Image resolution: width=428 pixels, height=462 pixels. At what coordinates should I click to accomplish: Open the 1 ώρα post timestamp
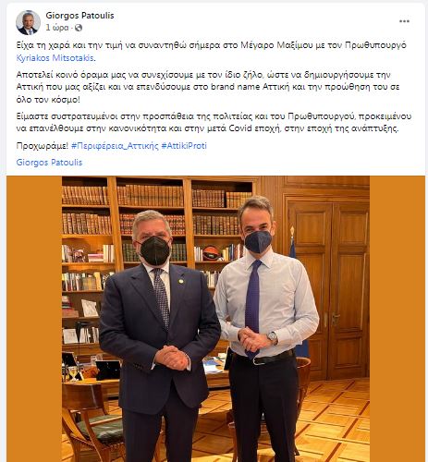pyautogui.click(x=57, y=28)
